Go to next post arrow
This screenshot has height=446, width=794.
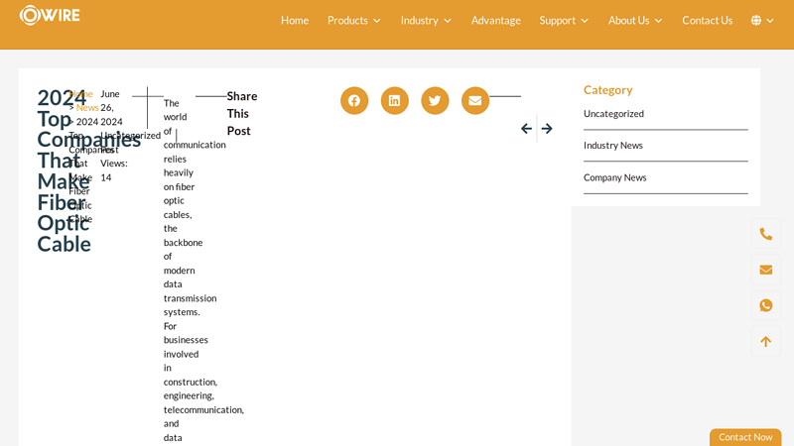click(x=547, y=129)
